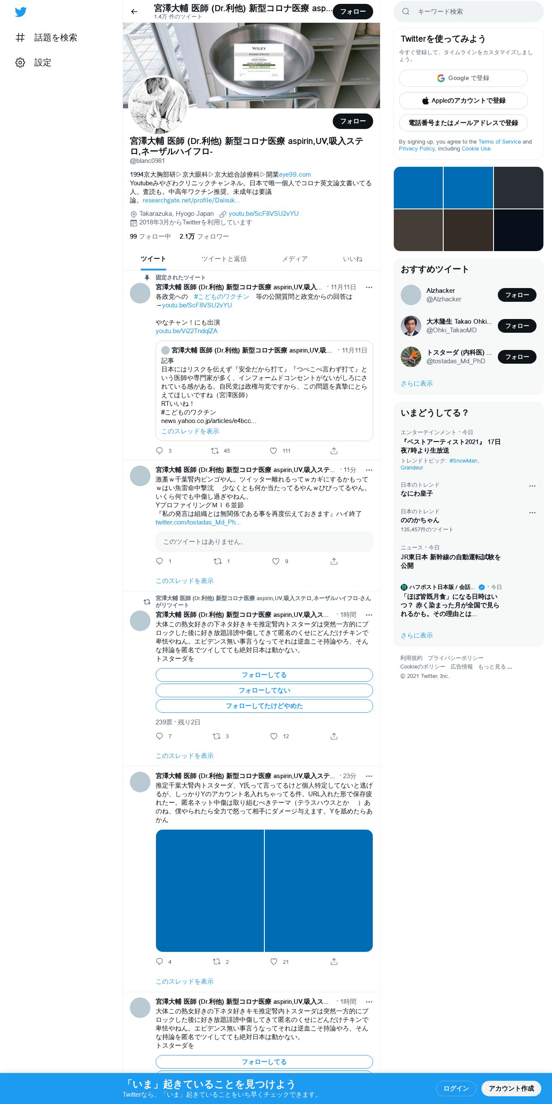
Task: Share the pinned tweet
Action: click(x=334, y=451)
